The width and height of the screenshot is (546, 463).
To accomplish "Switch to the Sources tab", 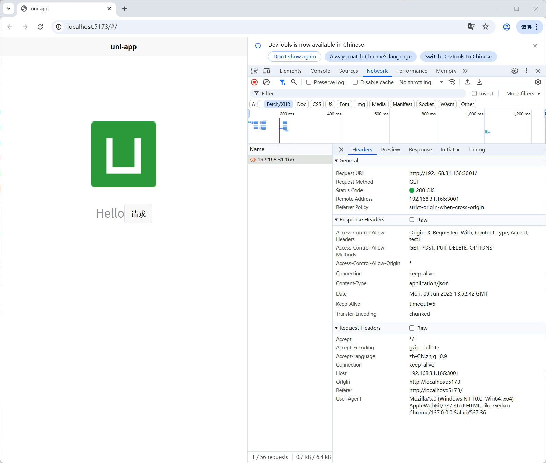I will click(x=348, y=71).
